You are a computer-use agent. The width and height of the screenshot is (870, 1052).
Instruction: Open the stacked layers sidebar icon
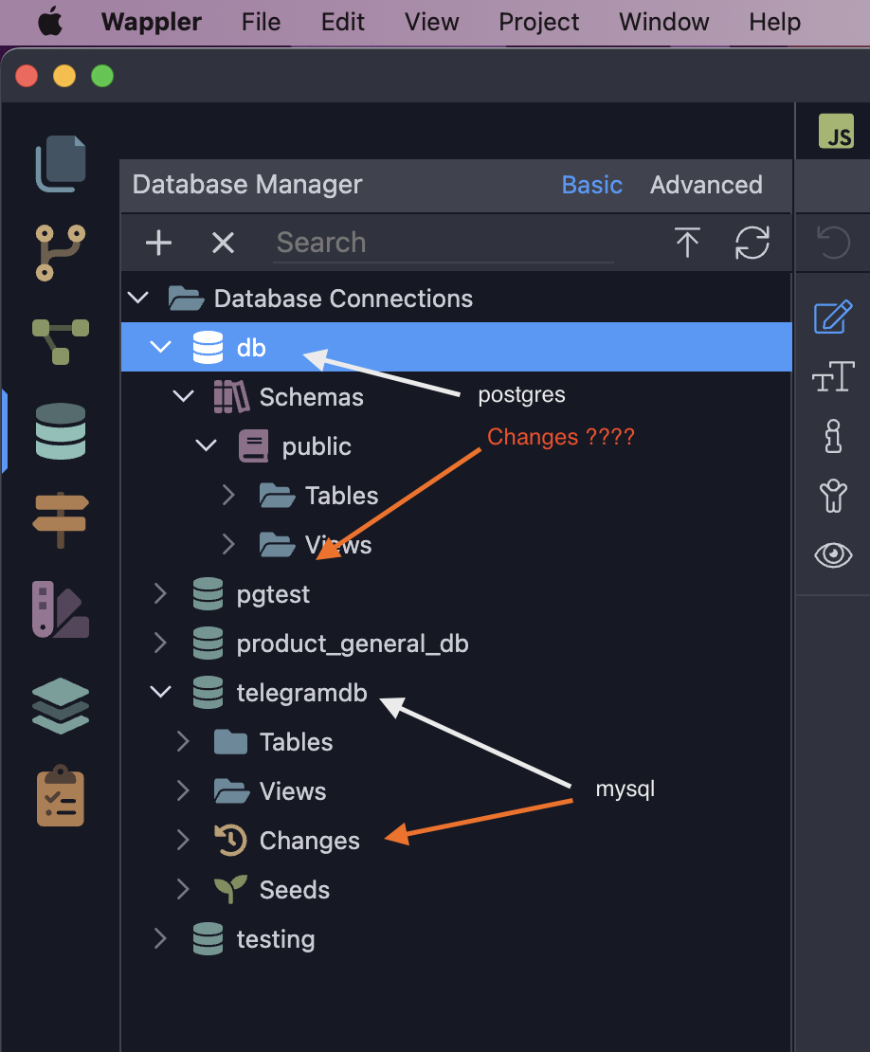[x=61, y=706]
